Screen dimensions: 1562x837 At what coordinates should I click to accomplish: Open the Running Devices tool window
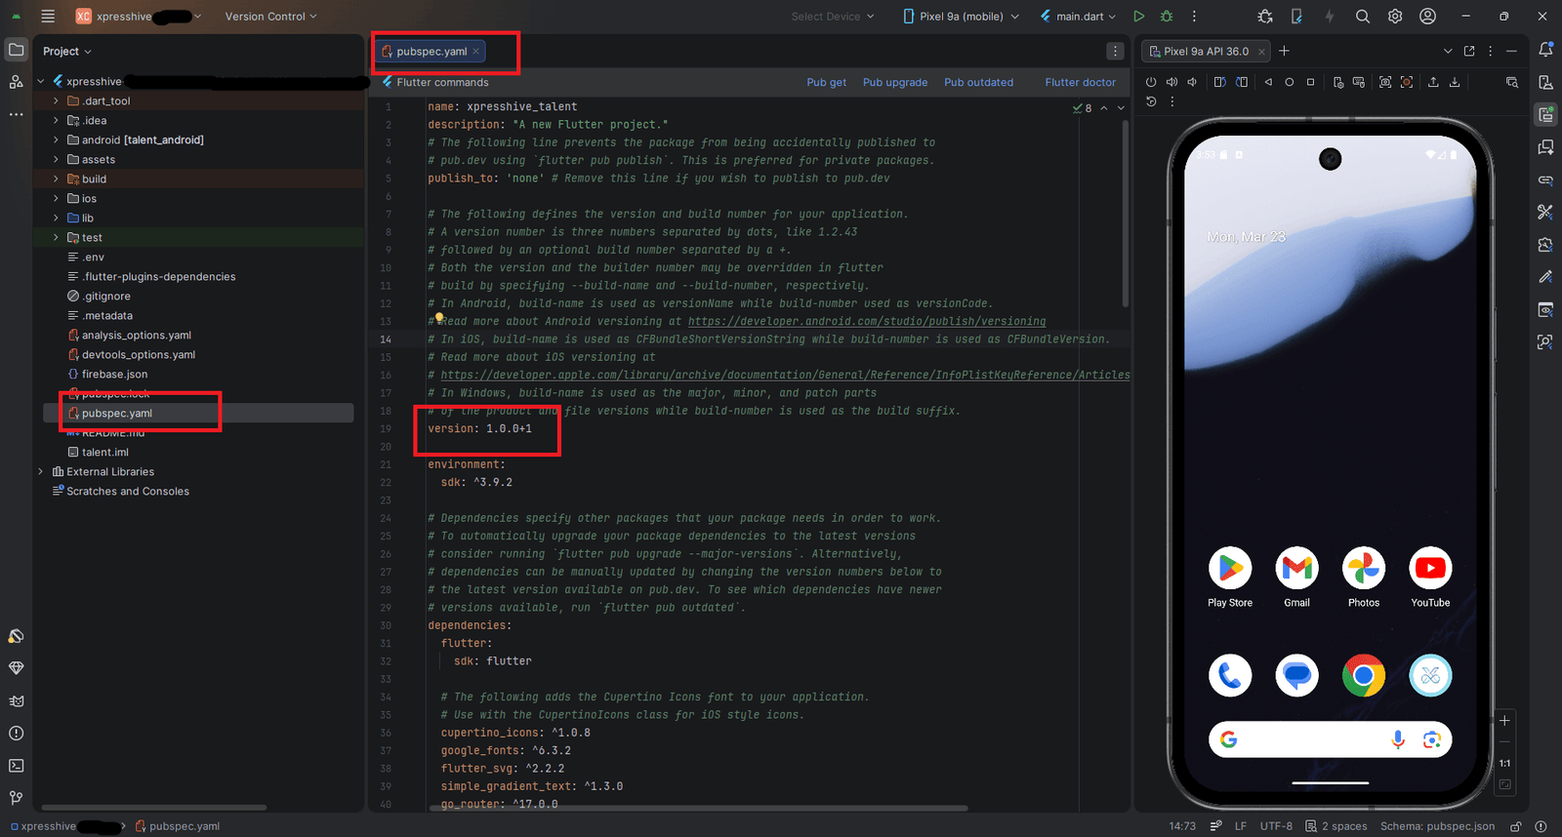point(1545,115)
